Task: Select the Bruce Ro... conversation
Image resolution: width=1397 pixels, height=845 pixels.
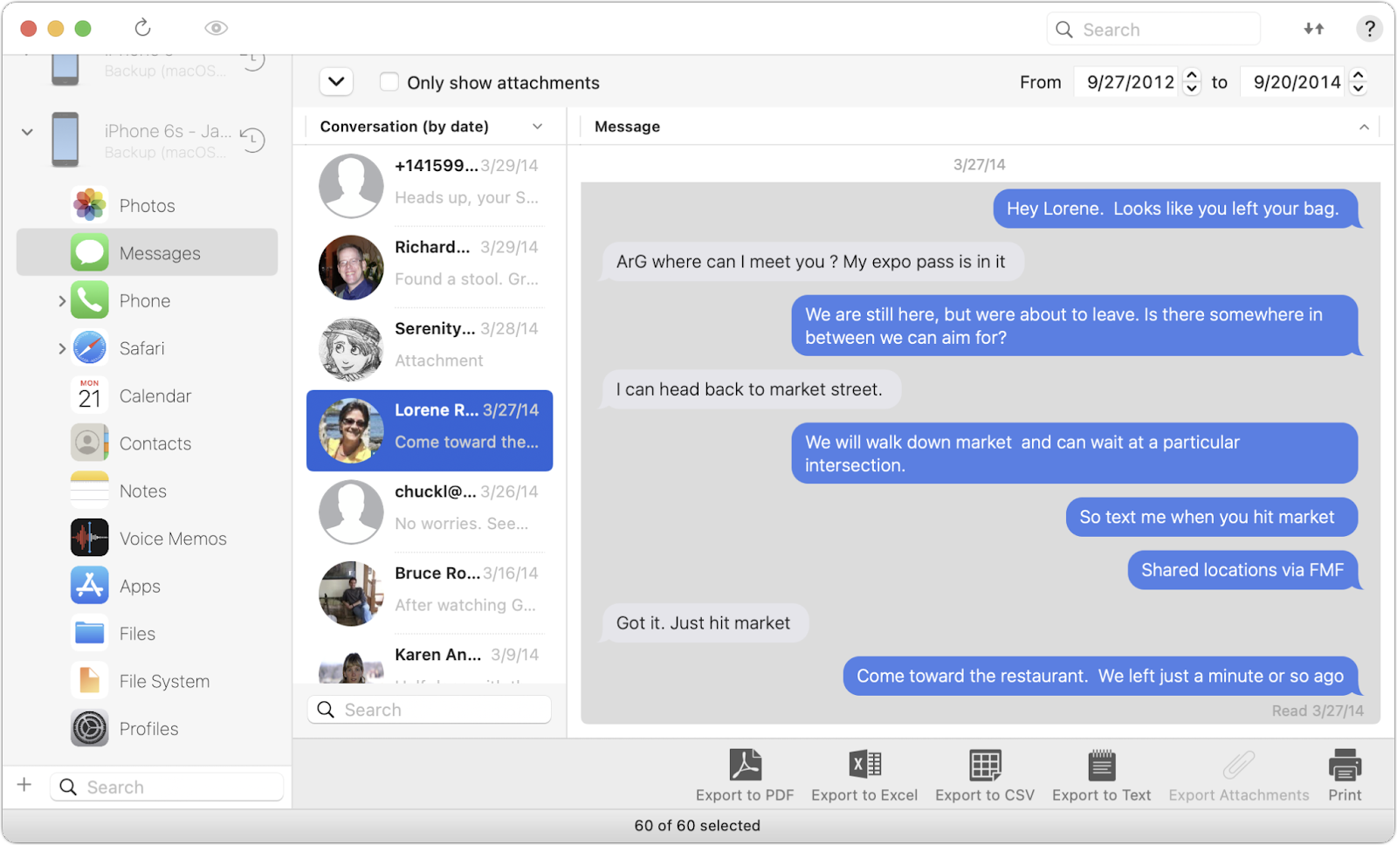Action: click(x=430, y=594)
